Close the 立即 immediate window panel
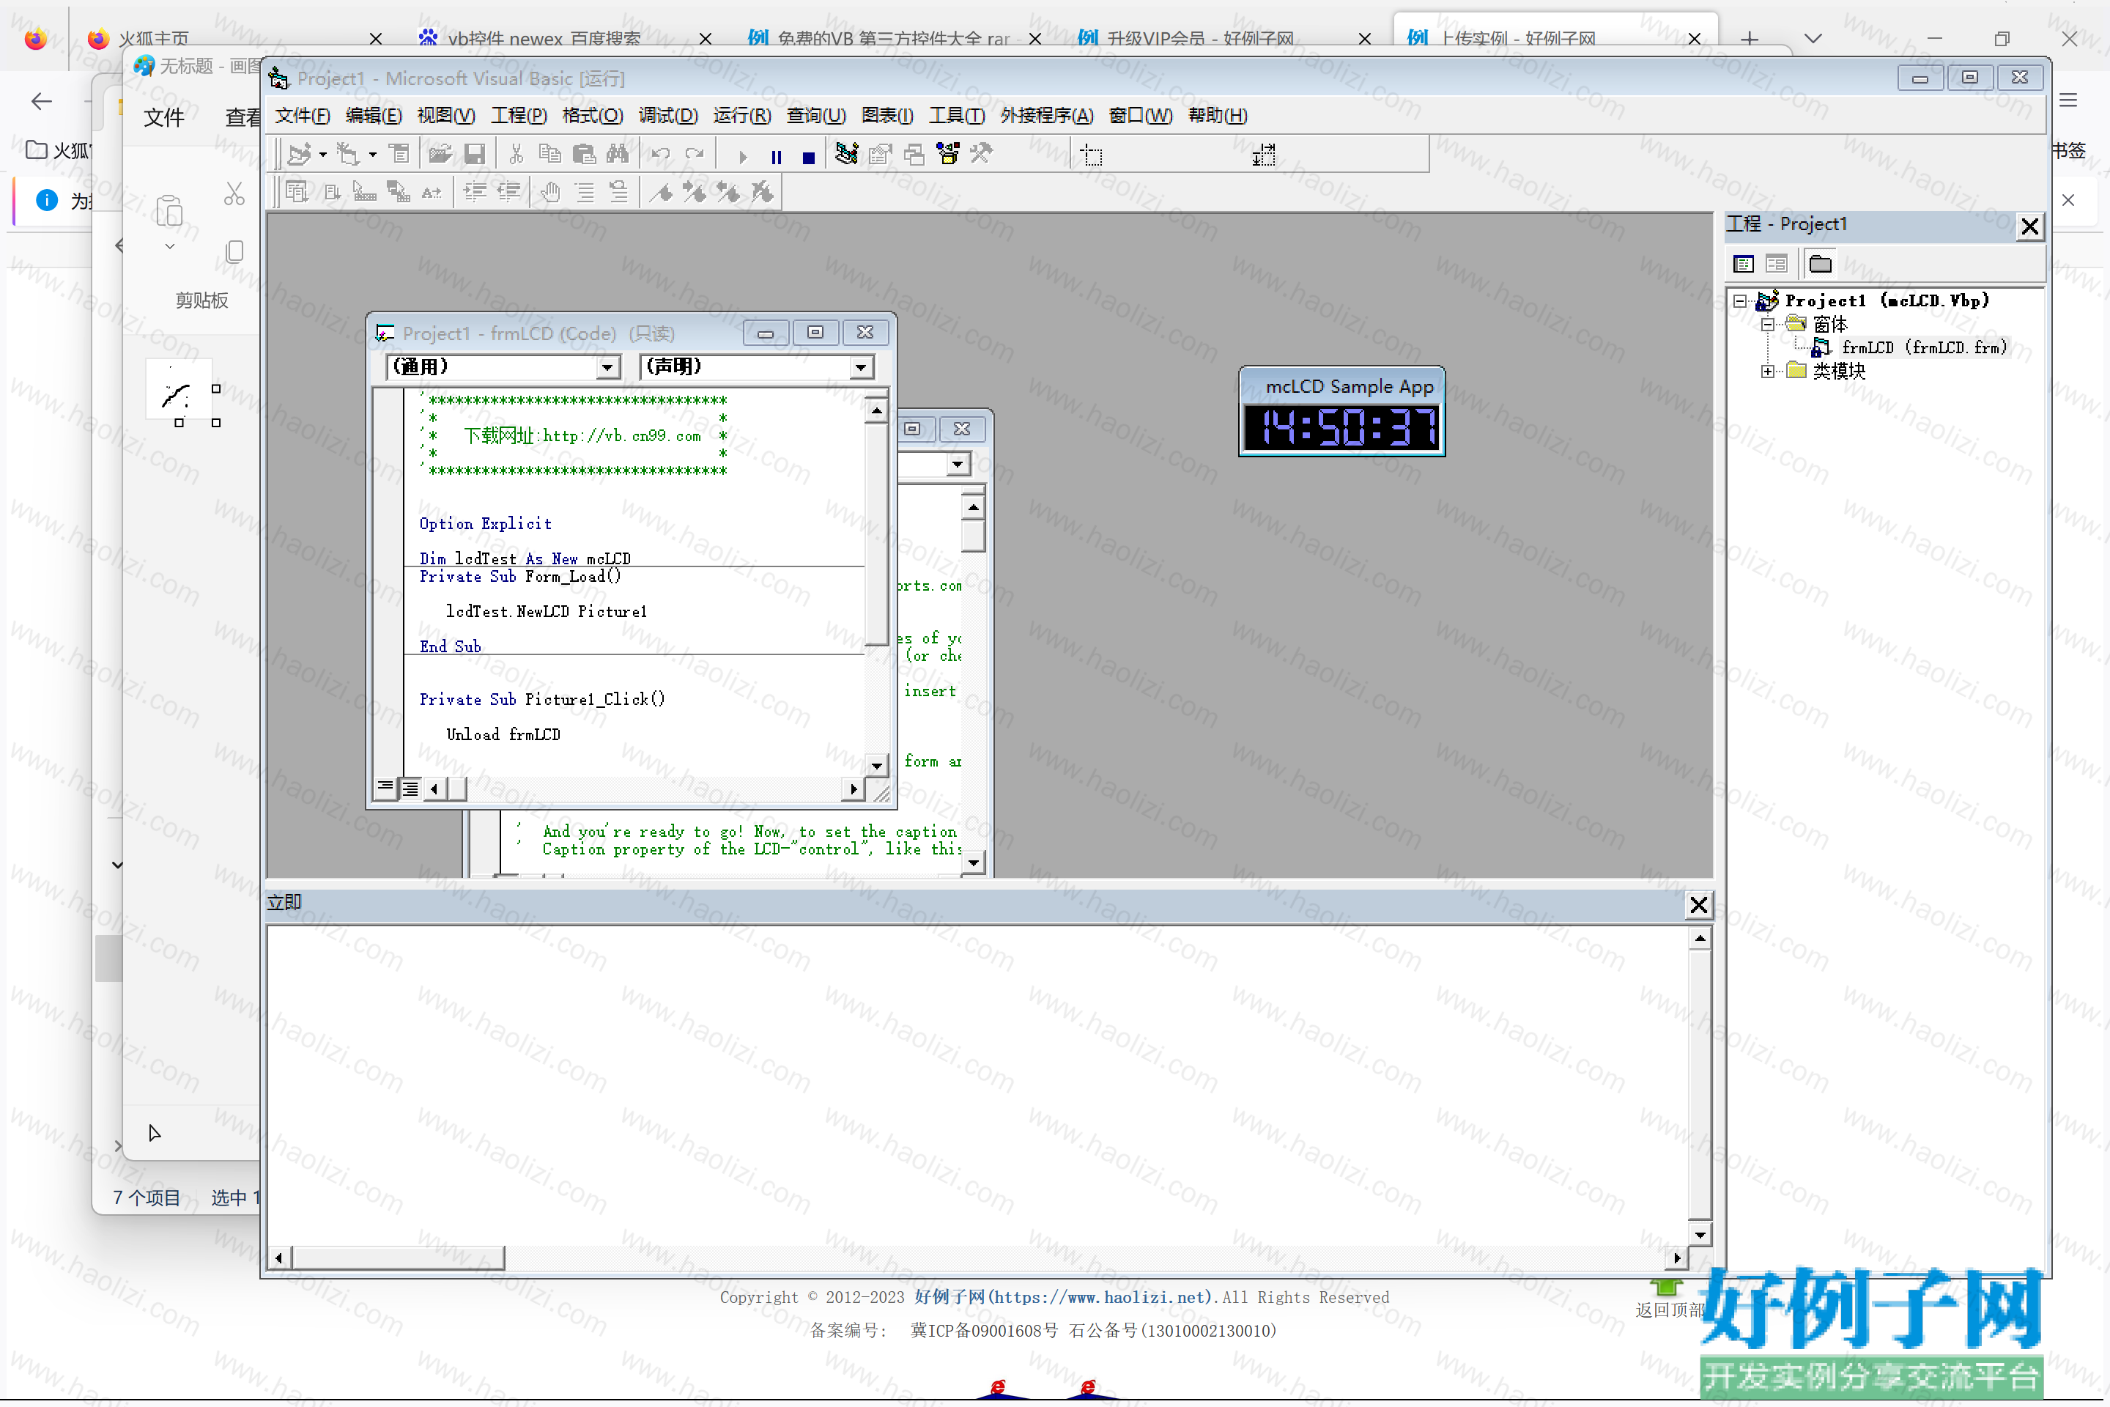The height and width of the screenshot is (1407, 2110). [1698, 904]
